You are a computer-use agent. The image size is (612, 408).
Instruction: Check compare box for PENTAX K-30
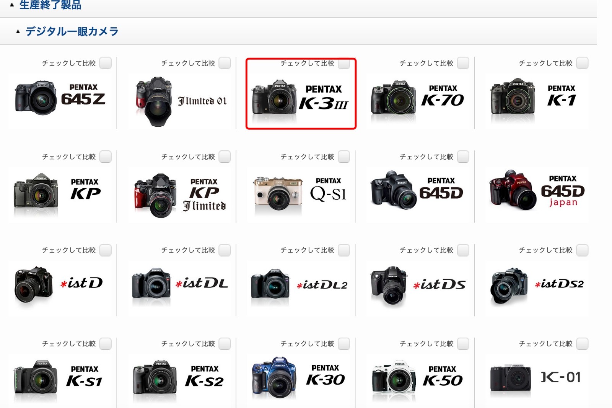(x=344, y=344)
